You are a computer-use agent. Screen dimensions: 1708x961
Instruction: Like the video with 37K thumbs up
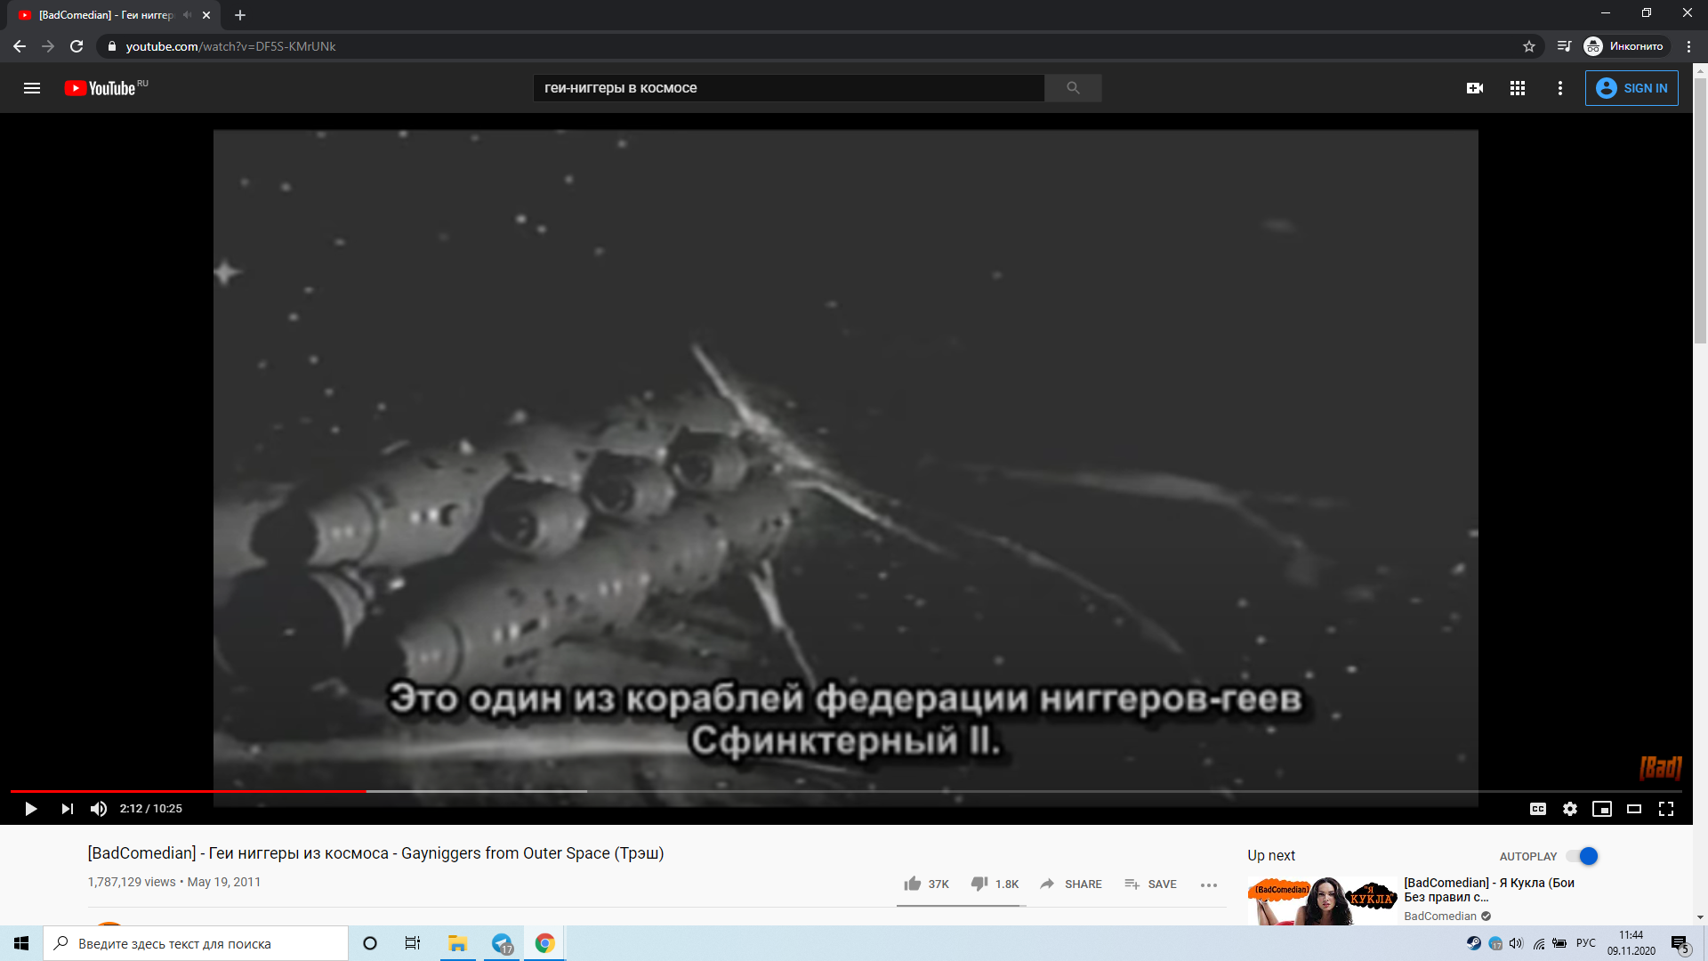[x=926, y=884]
